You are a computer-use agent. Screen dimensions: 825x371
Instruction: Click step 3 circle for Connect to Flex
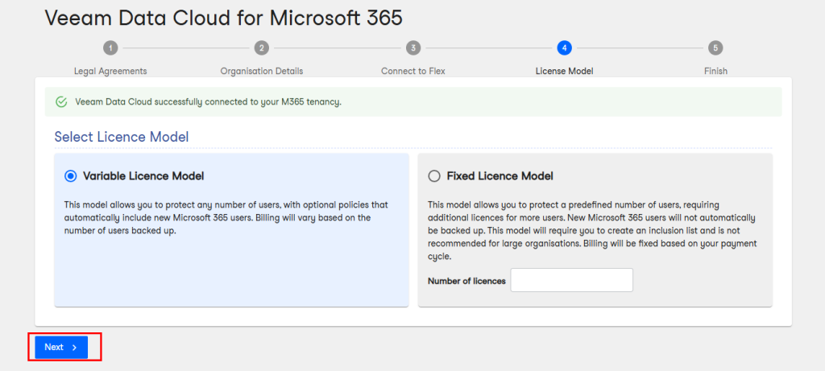pyautogui.click(x=413, y=47)
